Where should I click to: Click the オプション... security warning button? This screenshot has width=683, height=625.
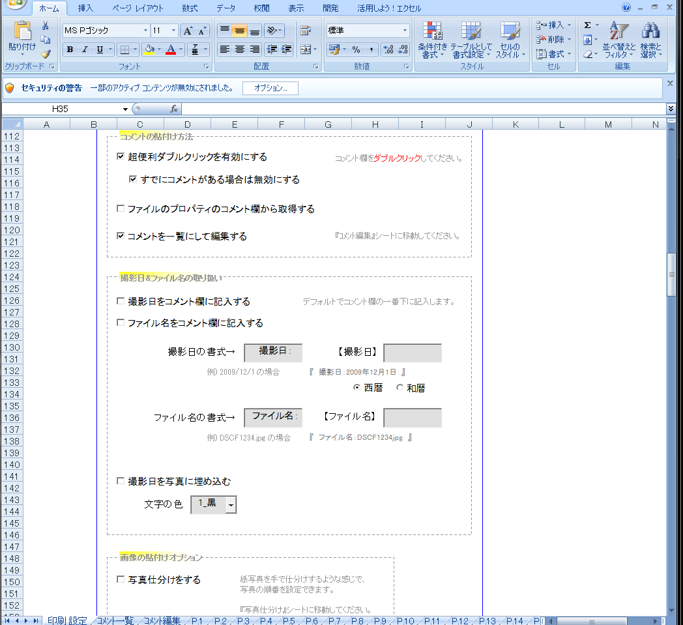click(270, 88)
